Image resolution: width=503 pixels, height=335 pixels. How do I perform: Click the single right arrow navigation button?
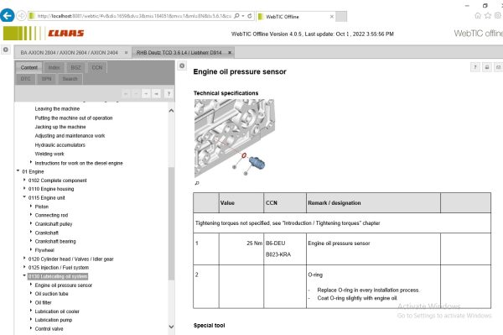pos(146,94)
